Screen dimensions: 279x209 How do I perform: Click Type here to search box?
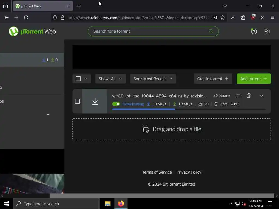point(57,204)
